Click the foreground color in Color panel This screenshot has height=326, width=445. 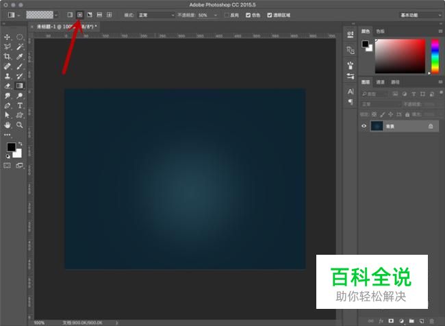[365, 44]
